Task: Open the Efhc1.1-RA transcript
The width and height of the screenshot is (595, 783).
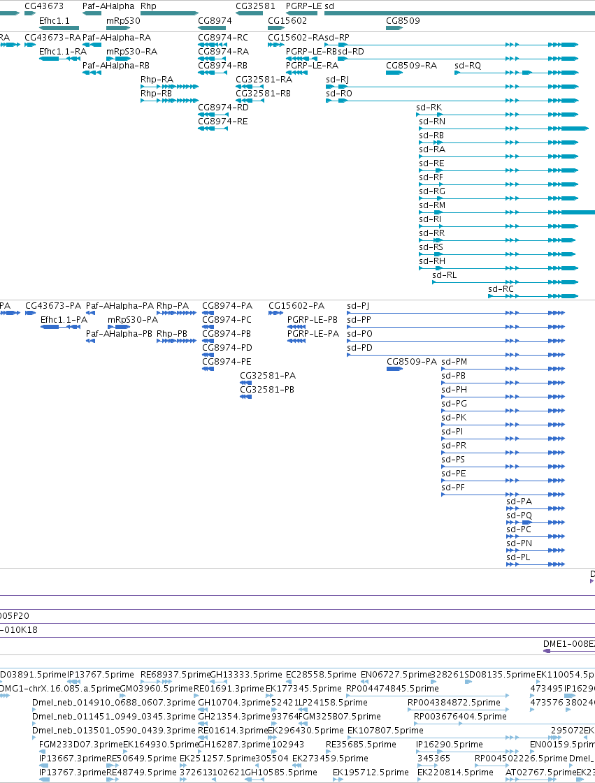Action: click(x=59, y=59)
